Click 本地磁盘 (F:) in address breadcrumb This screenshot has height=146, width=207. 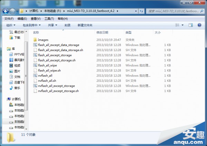pos(52,11)
